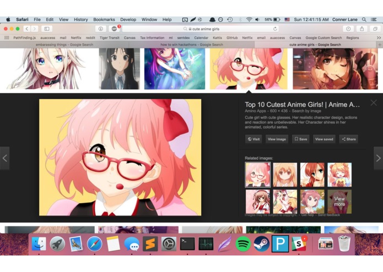The width and height of the screenshot is (383, 272).
Task: Open the Develop menu
Action: click(x=128, y=19)
